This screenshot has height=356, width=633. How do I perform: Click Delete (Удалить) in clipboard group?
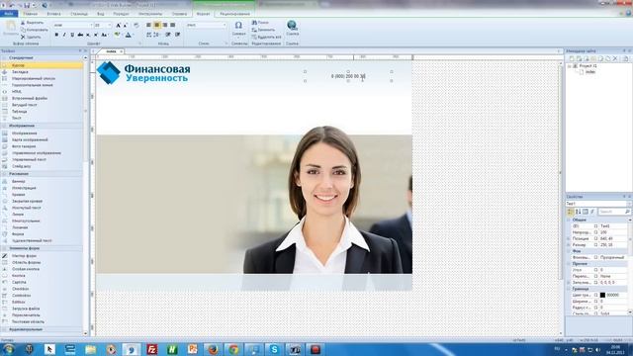pyautogui.click(x=31, y=38)
